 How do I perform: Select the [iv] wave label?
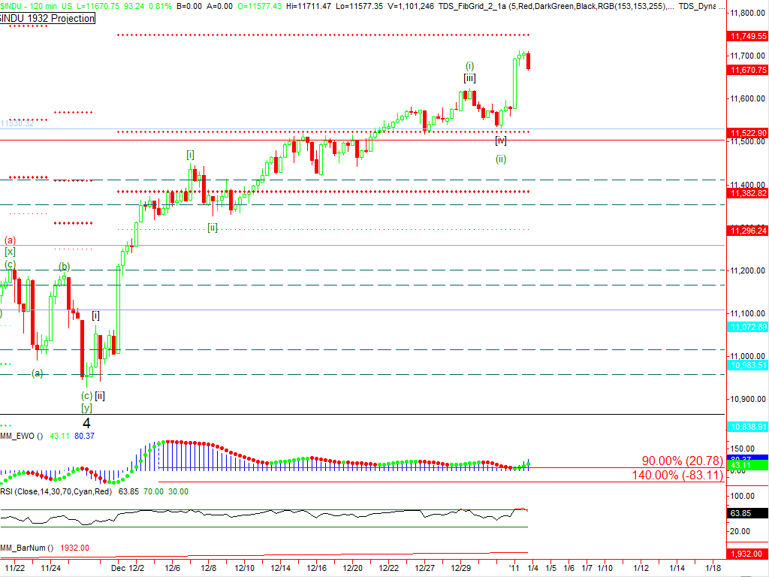pos(501,140)
